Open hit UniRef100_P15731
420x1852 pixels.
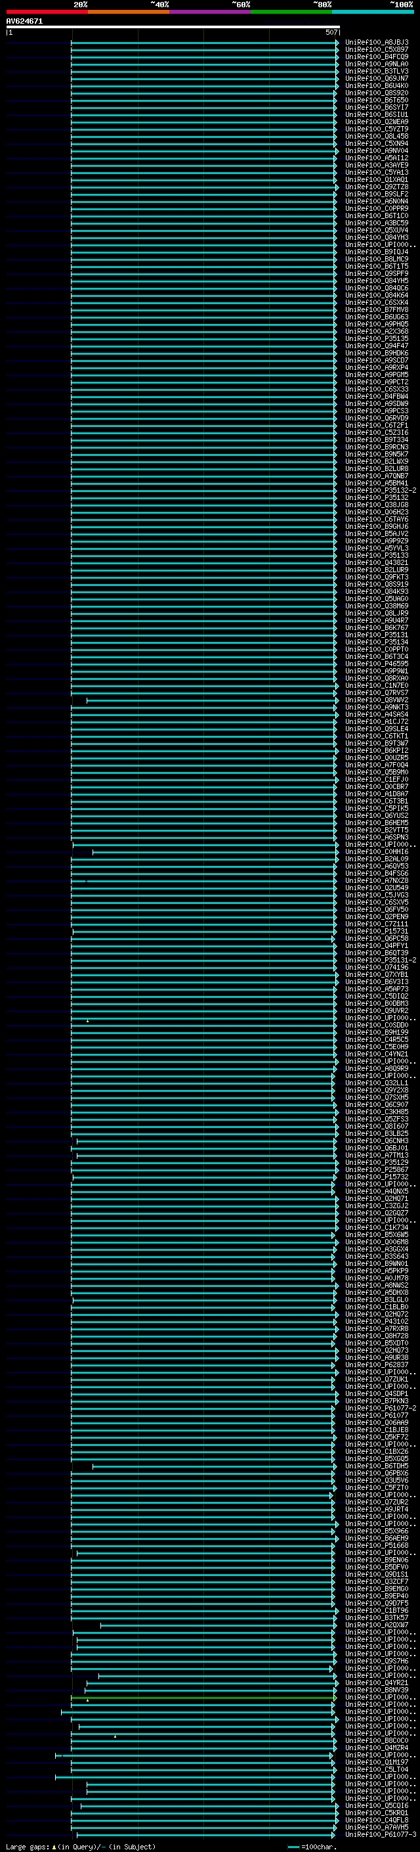(x=377, y=931)
